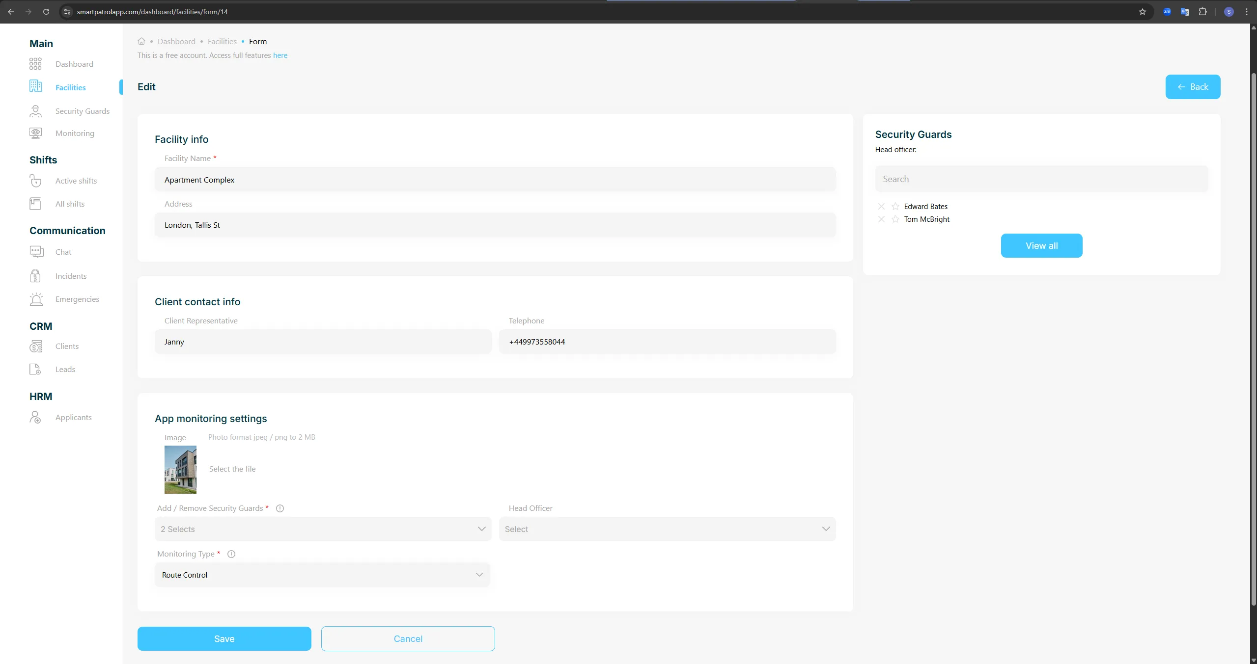
Task: Click the site information icon in address bar
Action: click(x=68, y=12)
